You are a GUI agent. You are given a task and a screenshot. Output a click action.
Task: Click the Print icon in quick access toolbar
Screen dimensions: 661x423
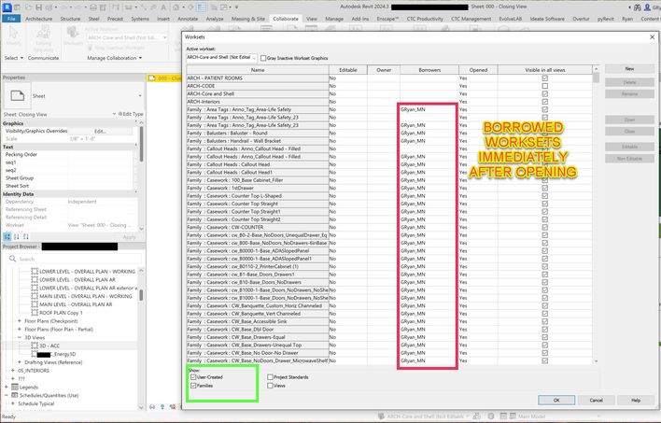click(93, 7)
